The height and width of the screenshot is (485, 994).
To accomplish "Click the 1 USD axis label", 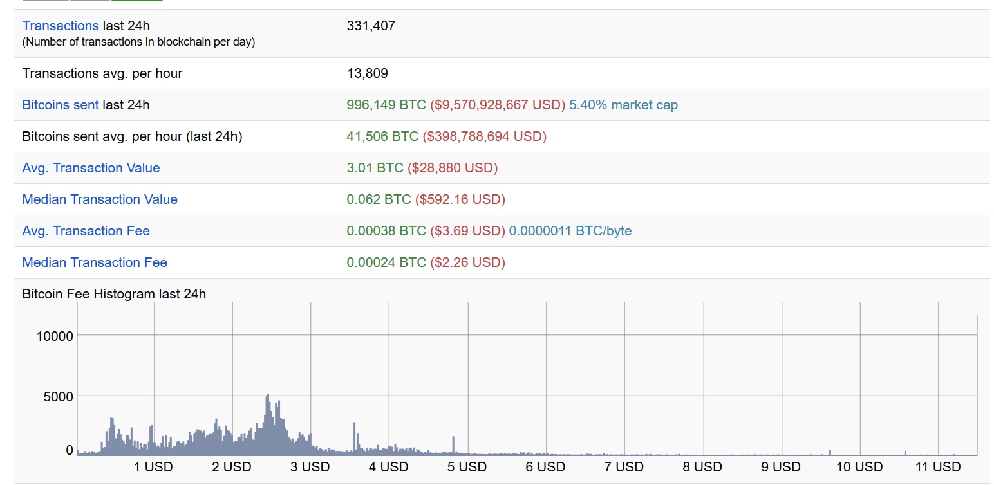I will point(153,467).
